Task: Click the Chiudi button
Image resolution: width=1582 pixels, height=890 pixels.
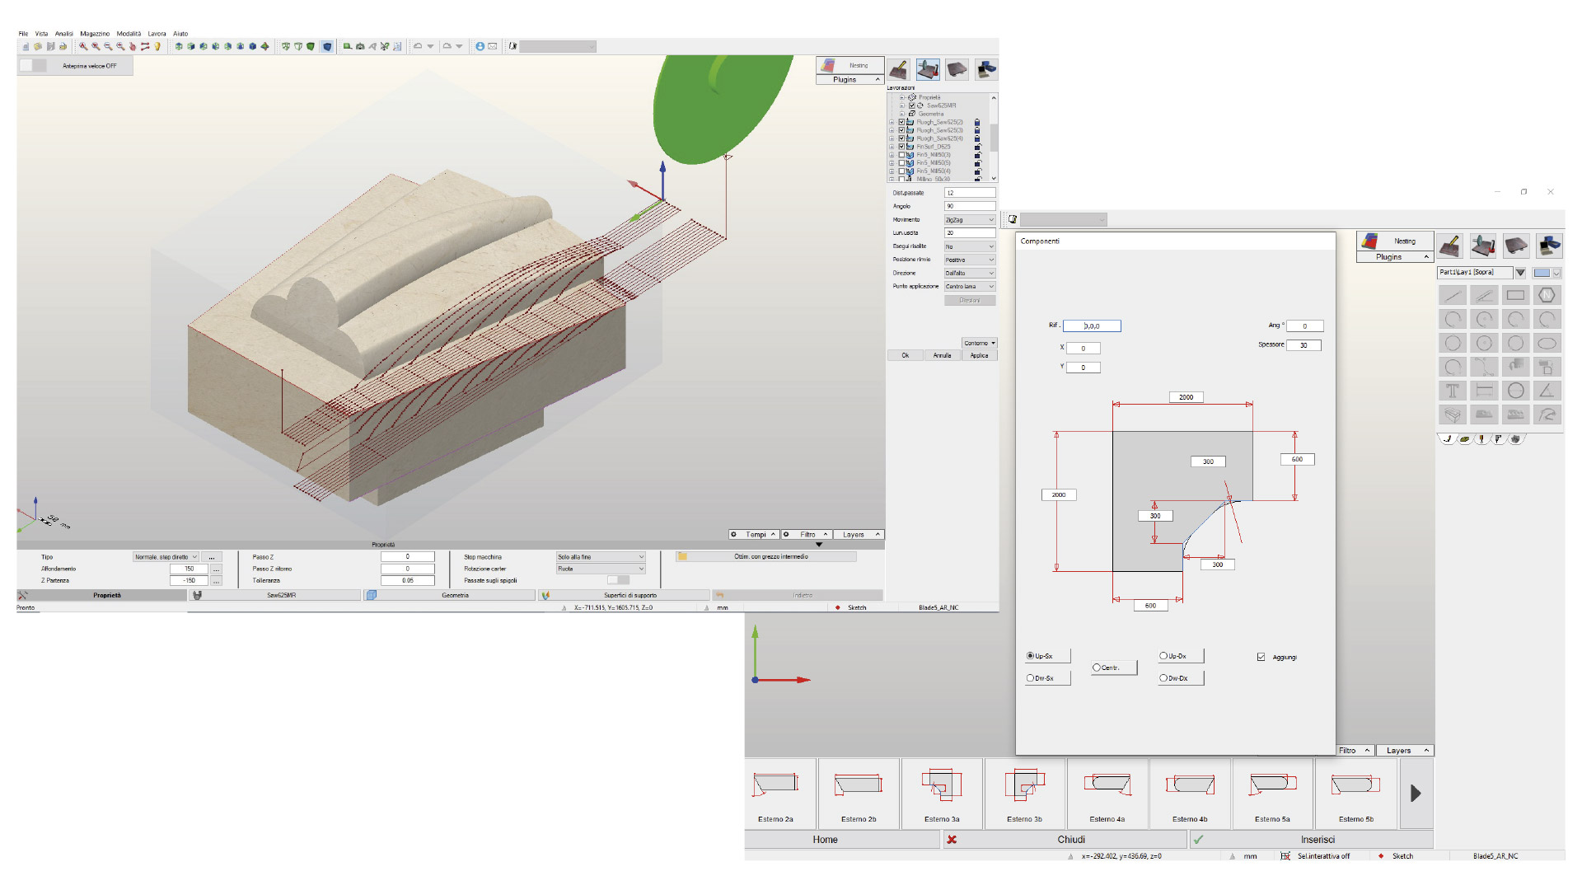Action: [x=1065, y=840]
